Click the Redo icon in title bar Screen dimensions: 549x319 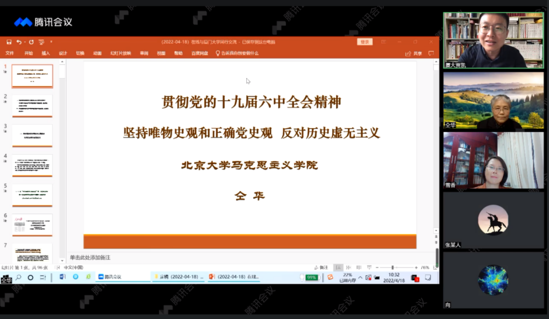click(x=31, y=42)
